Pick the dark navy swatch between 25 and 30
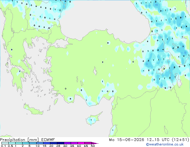This screenshot has height=147, width=190. pyautogui.click(x=60, y=143)
